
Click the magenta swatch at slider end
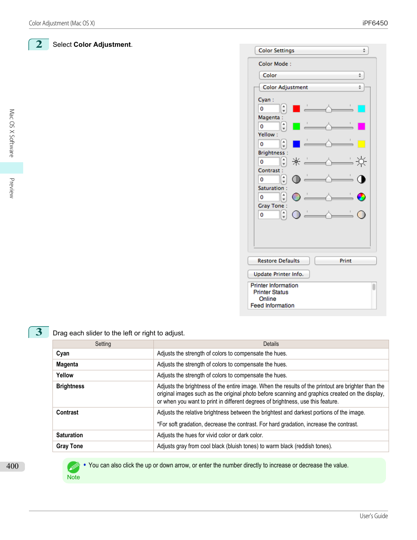pos(361,126)
